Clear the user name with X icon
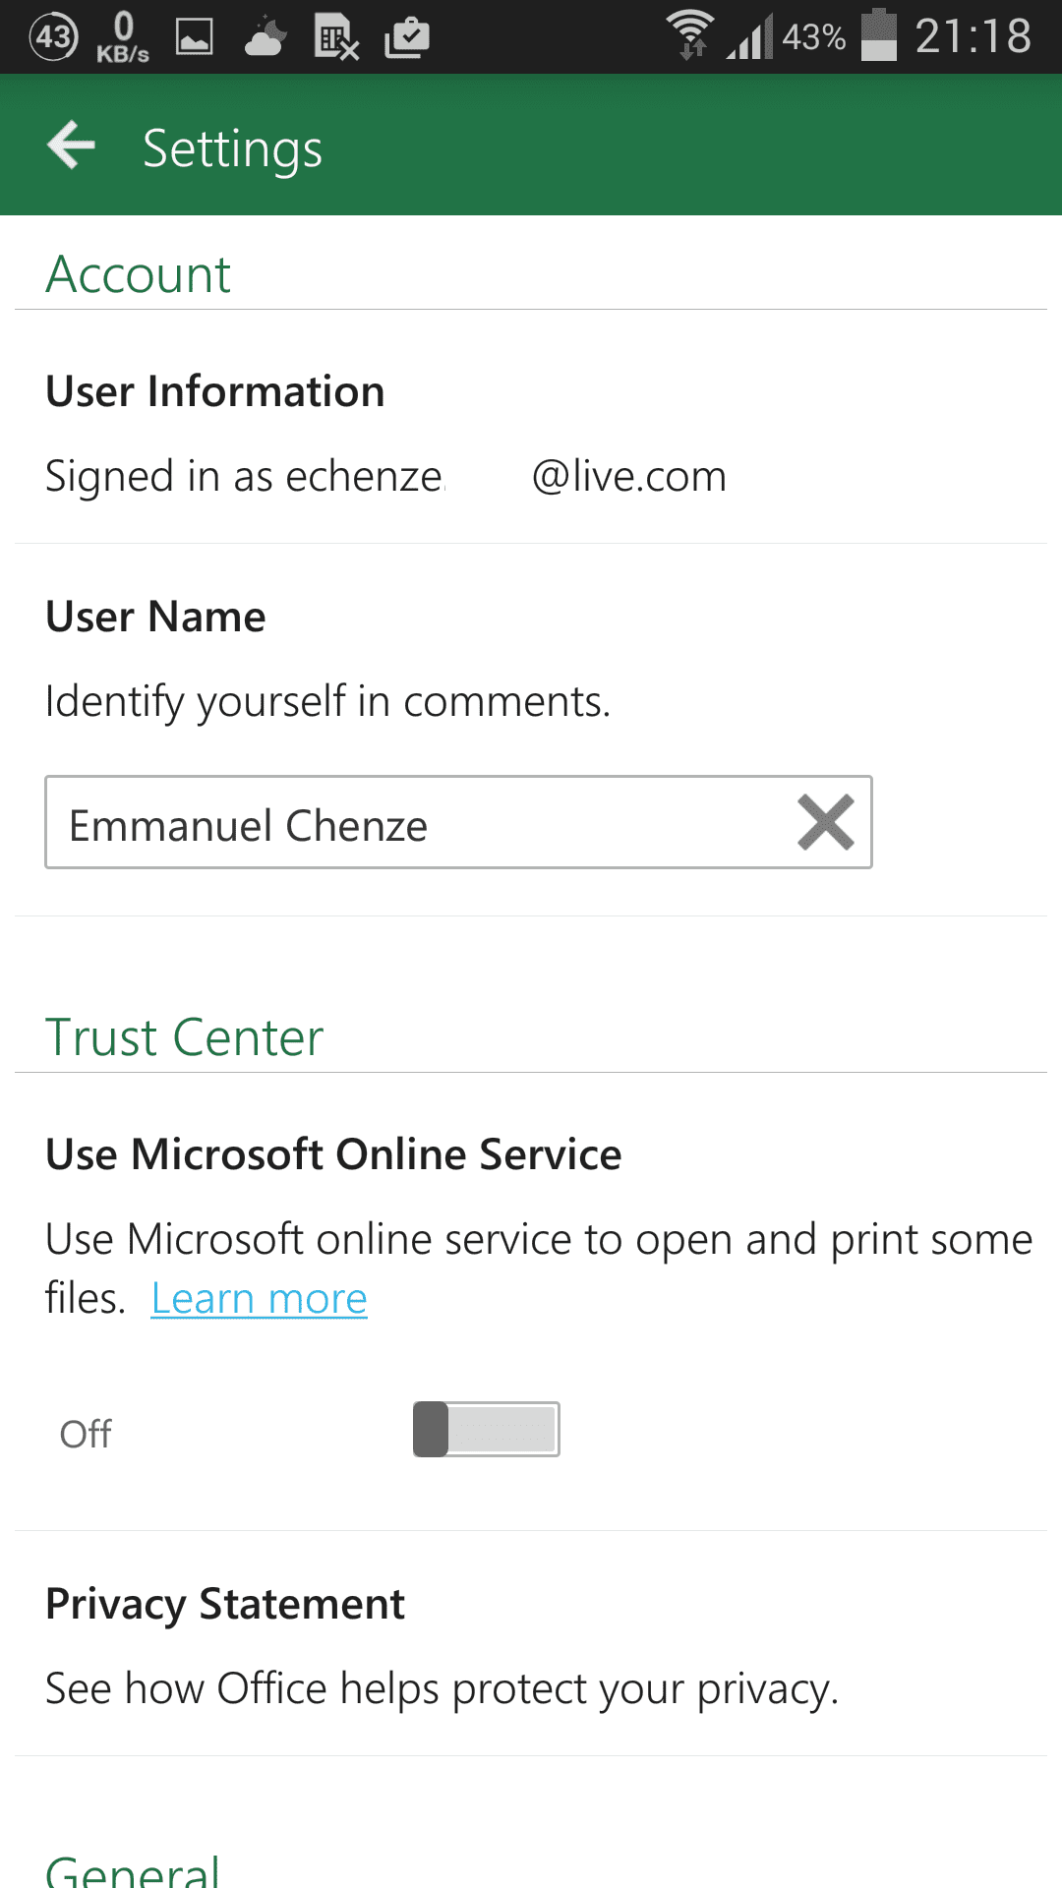The height and width of the screenshot is (1888, 1062). pos(825,822)
